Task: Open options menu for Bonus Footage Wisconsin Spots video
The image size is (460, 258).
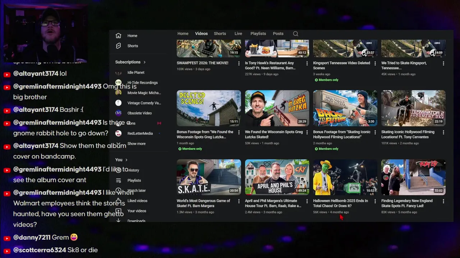Action: (x=239, y=132)
